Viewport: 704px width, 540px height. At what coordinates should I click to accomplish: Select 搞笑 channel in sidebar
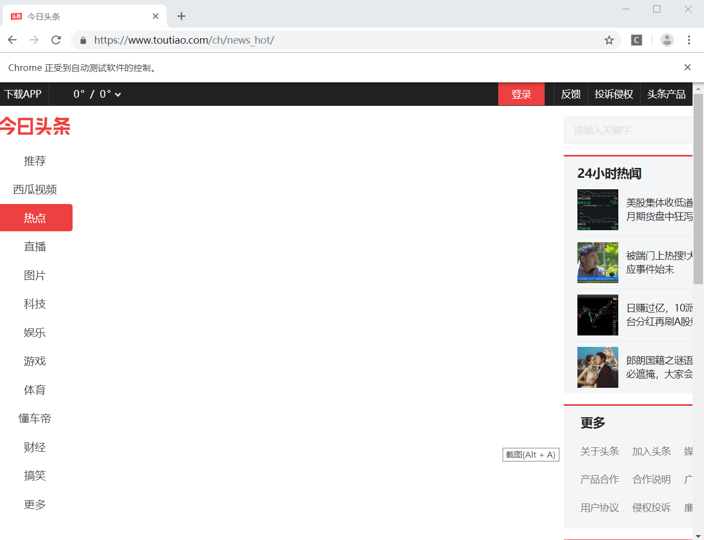point(35,476)
